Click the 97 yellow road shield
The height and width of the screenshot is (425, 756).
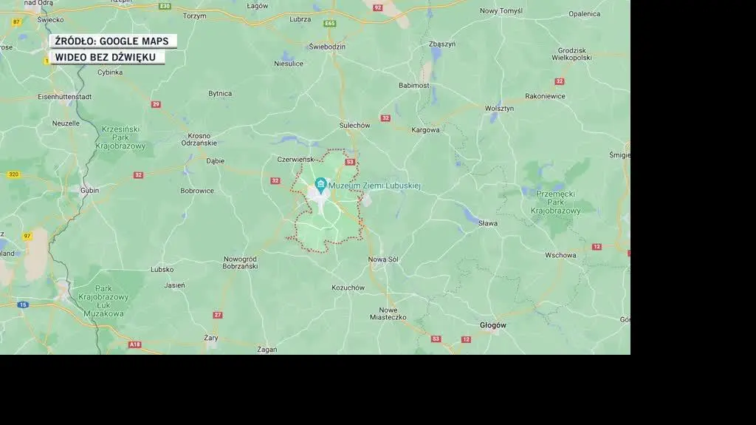[x=27, y=237]
